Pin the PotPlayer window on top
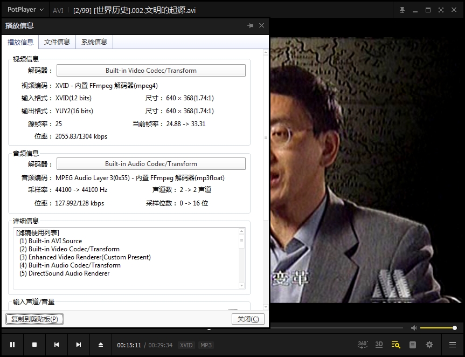This screenshot has width=465, height=357. (x=402, y=10)
